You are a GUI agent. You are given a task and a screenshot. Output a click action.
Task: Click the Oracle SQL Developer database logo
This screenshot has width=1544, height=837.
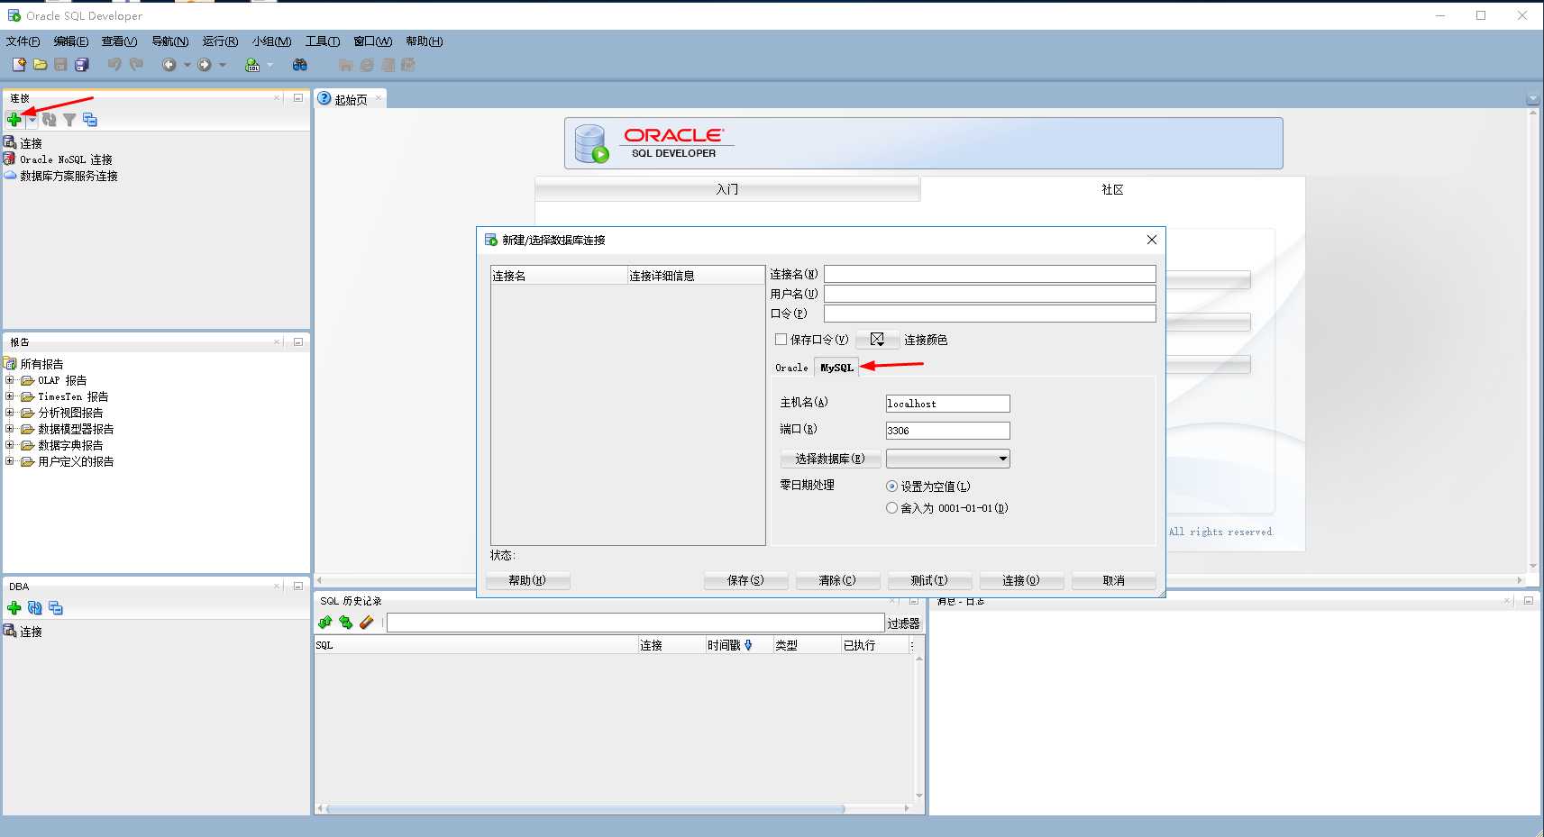592,144
